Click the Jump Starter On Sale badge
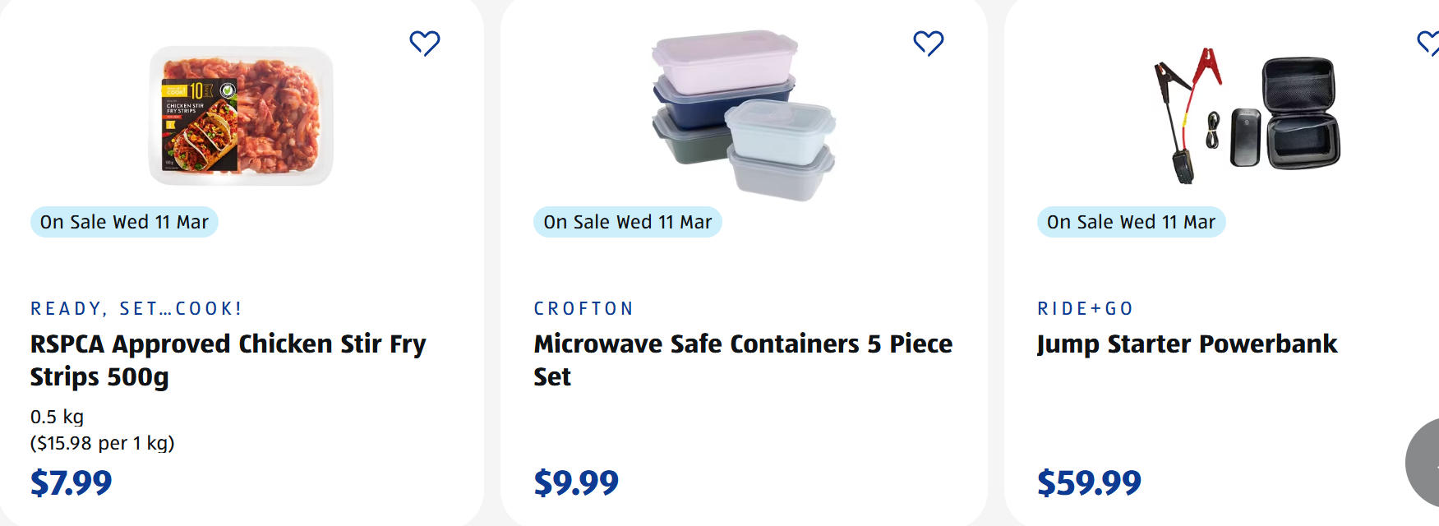The image size is (1439, 526). tap(1131, 222)
